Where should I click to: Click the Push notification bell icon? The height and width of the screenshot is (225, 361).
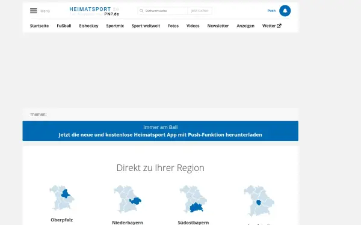pos(285,11)
